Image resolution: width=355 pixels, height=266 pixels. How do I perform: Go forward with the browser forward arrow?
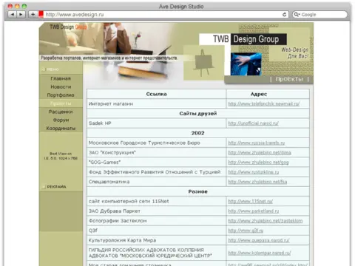pyautogui.click(x=21, y=15)
